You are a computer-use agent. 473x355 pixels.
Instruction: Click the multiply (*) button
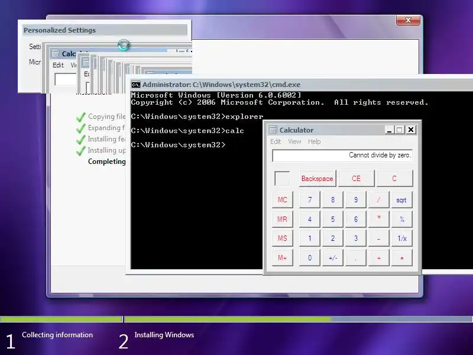pyautogui.click(x=379, y=219)
